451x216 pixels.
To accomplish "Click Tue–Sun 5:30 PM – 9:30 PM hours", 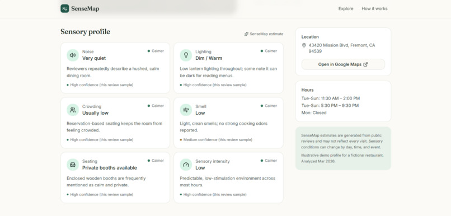I will coord(330,106).
